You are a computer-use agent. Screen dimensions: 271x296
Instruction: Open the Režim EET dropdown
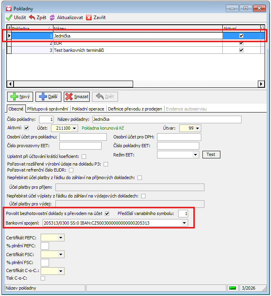click(195, 154)
